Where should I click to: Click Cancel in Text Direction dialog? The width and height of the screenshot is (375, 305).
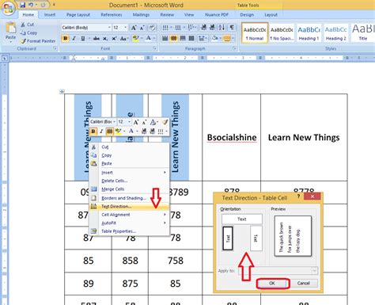click(x=304, y=284)
